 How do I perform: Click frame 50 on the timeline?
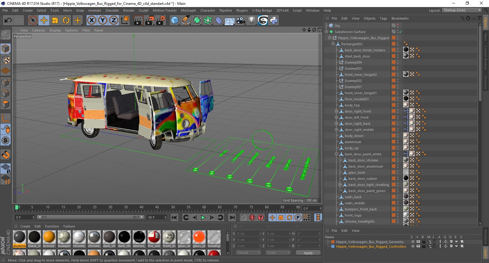tap(173, 207)
